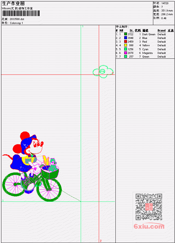Select the Blue thread color swatch

pyautogui.click(x=126, y=38)
